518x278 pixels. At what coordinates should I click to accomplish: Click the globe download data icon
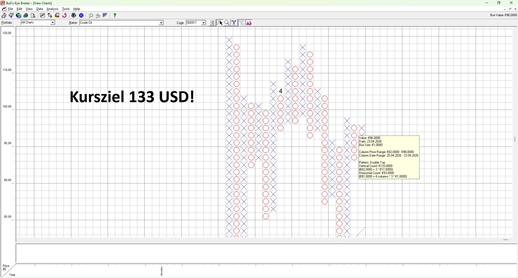click(19, 16)
